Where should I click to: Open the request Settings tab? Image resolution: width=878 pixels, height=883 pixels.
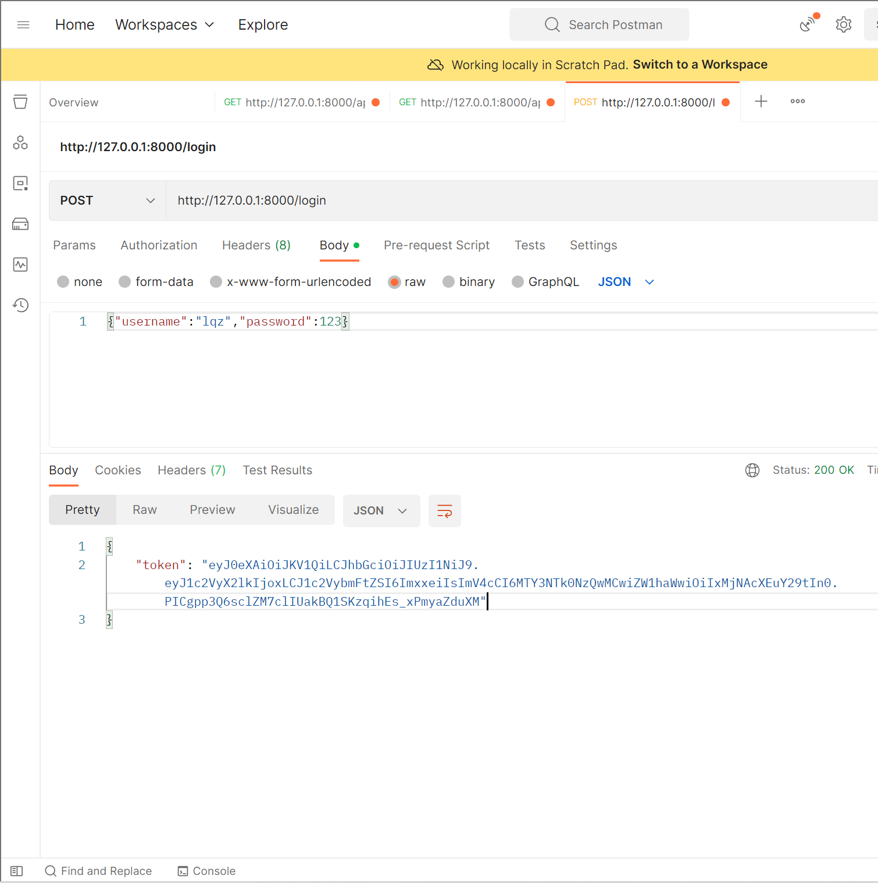click(x=593, y=245)
